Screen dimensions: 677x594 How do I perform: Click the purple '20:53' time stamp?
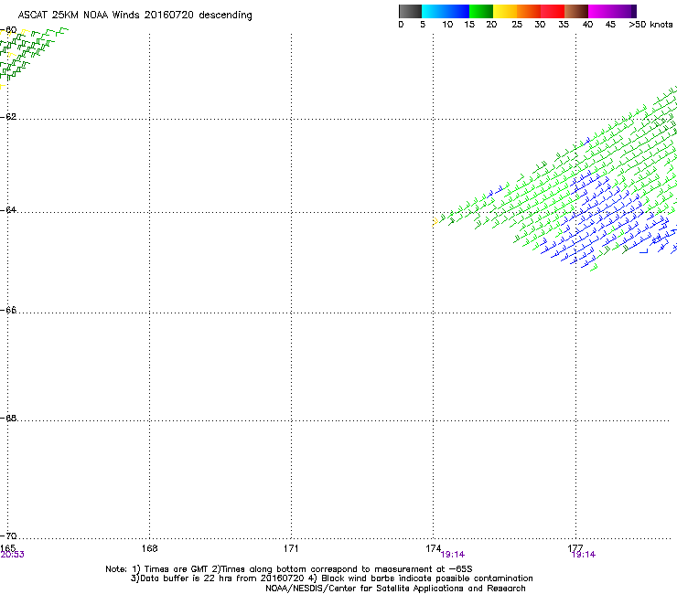click(13, 555)
